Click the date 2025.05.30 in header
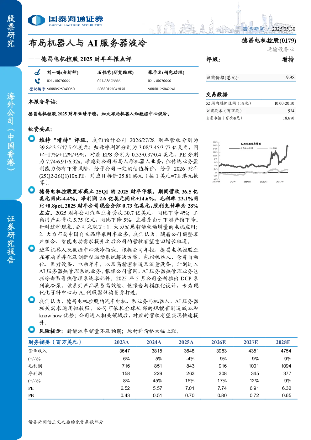This screenshot has height=440, width=311. coord(284,29)
